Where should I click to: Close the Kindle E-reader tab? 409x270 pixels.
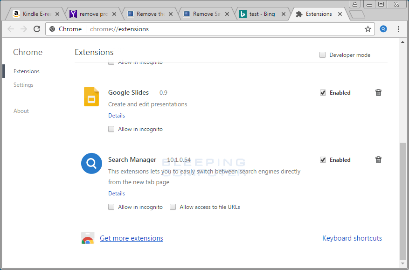click(x=57, y=14)
